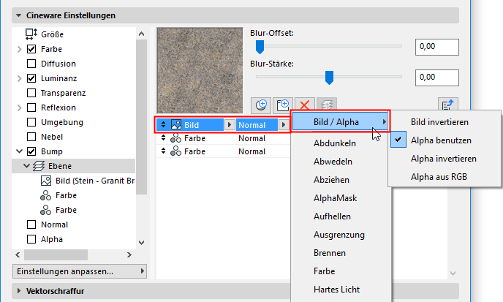Image resolution: width=503 pixels, height=302 pixels.
Task: Select Farbe blend mode in menu
Action: coord(324,271)
